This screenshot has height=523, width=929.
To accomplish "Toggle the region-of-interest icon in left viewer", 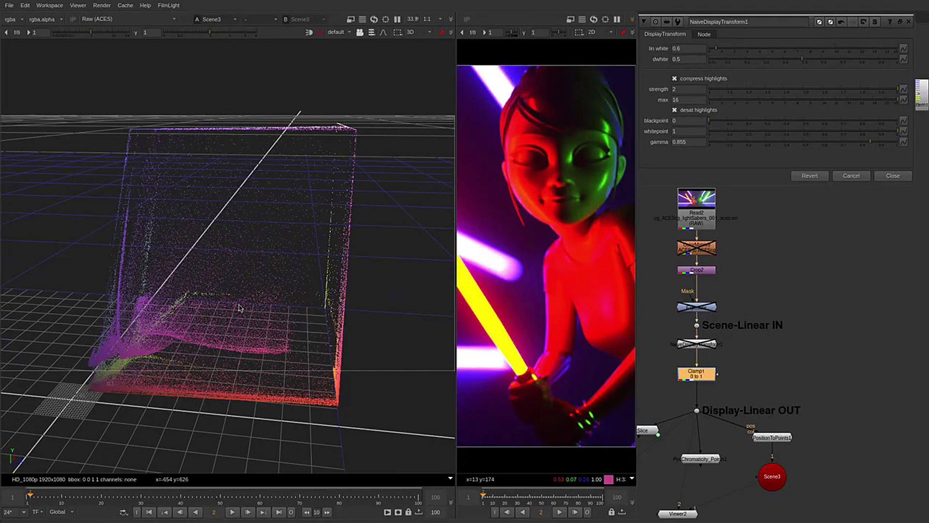I will pyautogui.click(x=397, y=32).
